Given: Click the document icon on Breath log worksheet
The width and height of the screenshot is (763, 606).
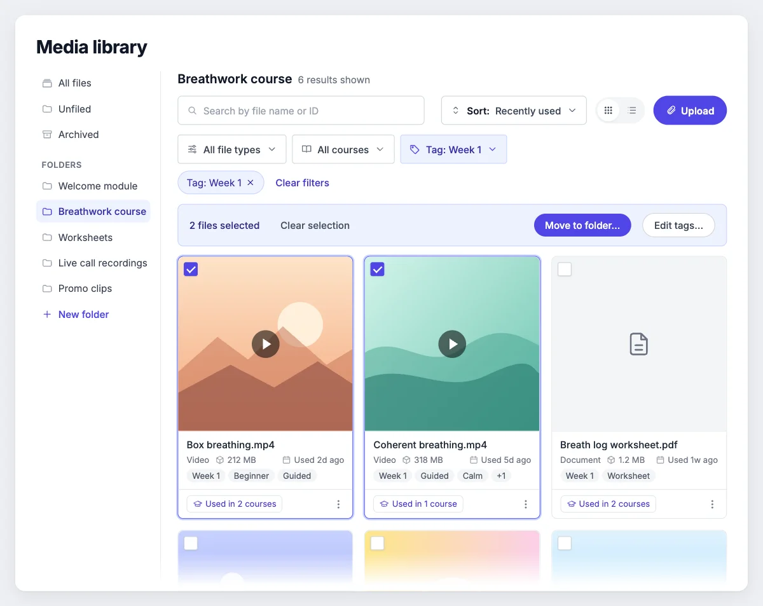Looking at the screenshot, I should coord(639,344).
